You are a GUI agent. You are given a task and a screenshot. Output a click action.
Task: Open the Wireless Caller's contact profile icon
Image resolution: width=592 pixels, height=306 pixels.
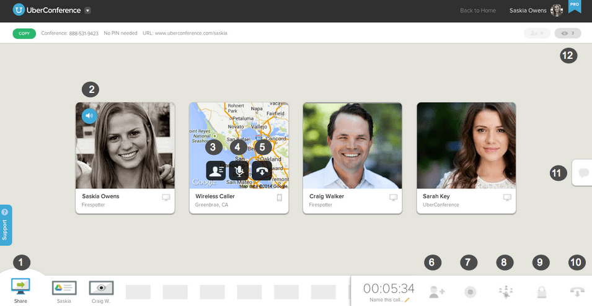216,170
